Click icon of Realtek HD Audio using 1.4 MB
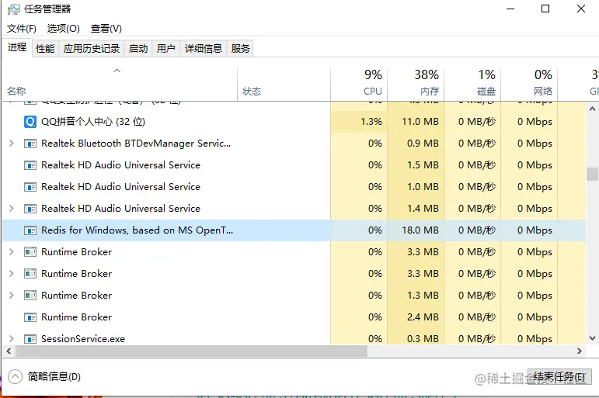This screenshot has height=398, width=599. click(30, 209)
